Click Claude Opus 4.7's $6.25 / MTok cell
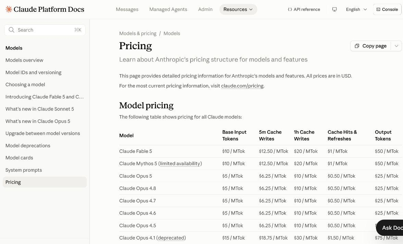The height and width of the screenshot is (244, 403). (x=272, y=201)
